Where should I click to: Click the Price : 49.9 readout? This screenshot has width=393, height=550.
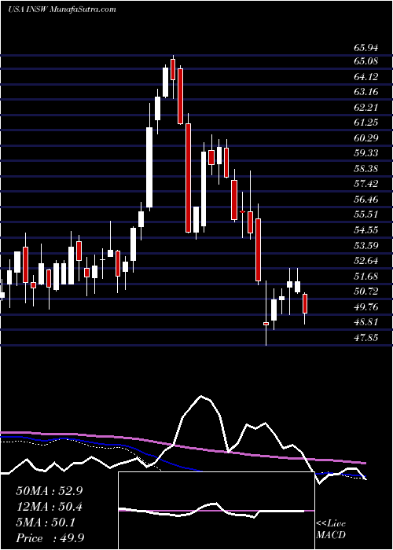[50, 537]
